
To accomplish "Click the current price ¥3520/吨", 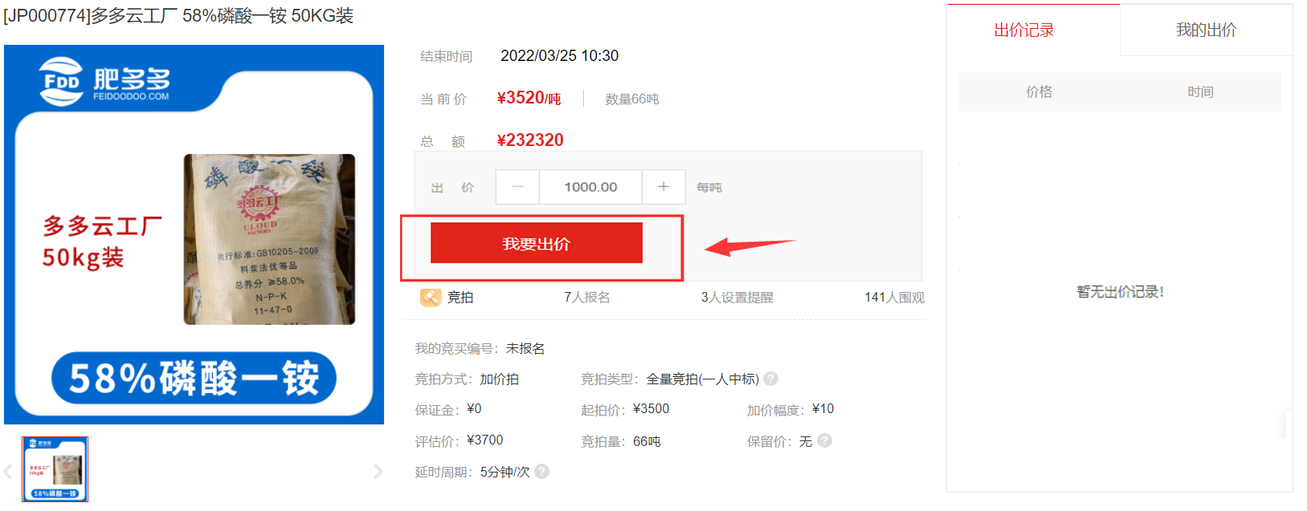I will (x=529, y=98).
